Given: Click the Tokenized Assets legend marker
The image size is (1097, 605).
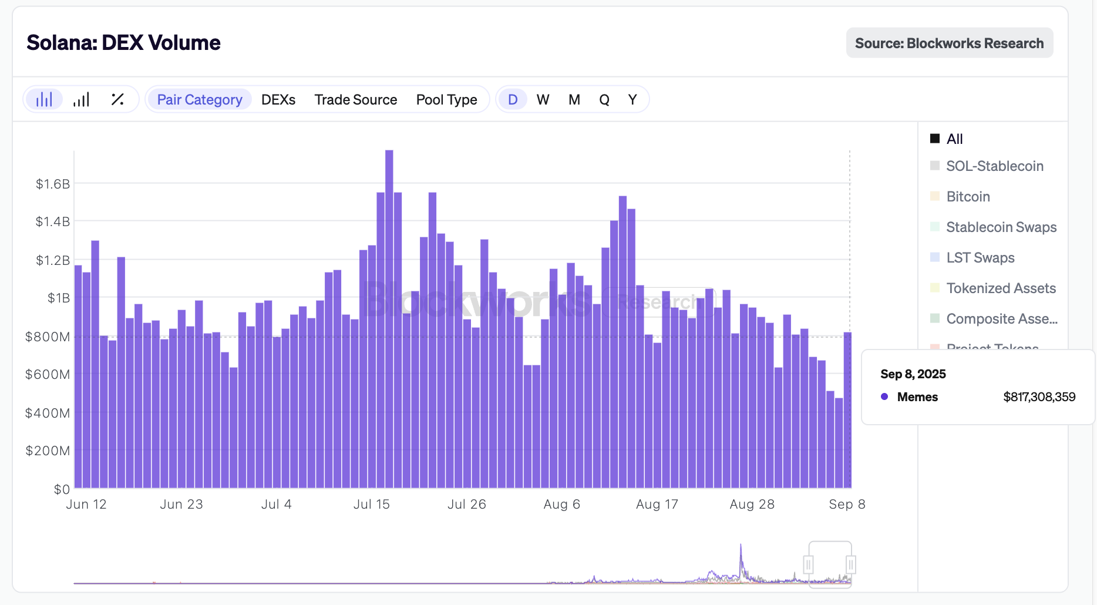Looking at the screenshot, I should click(935, 288).
